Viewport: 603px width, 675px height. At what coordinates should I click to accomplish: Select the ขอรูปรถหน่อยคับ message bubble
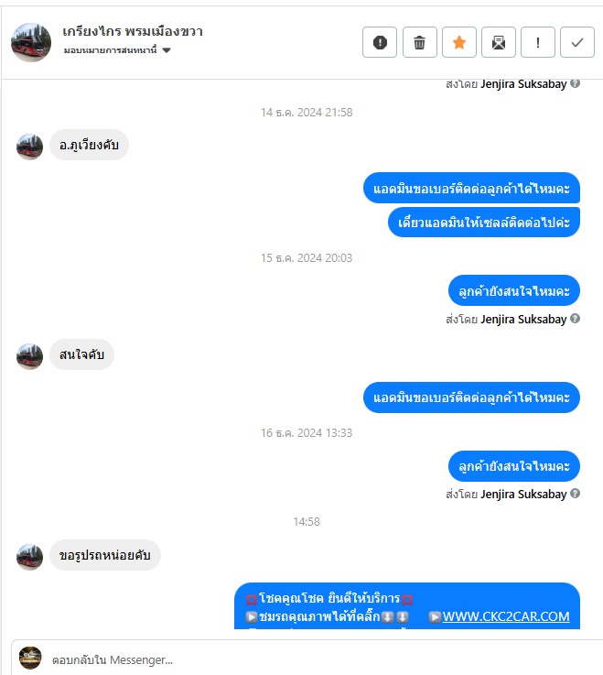click(x=105, y=555)
